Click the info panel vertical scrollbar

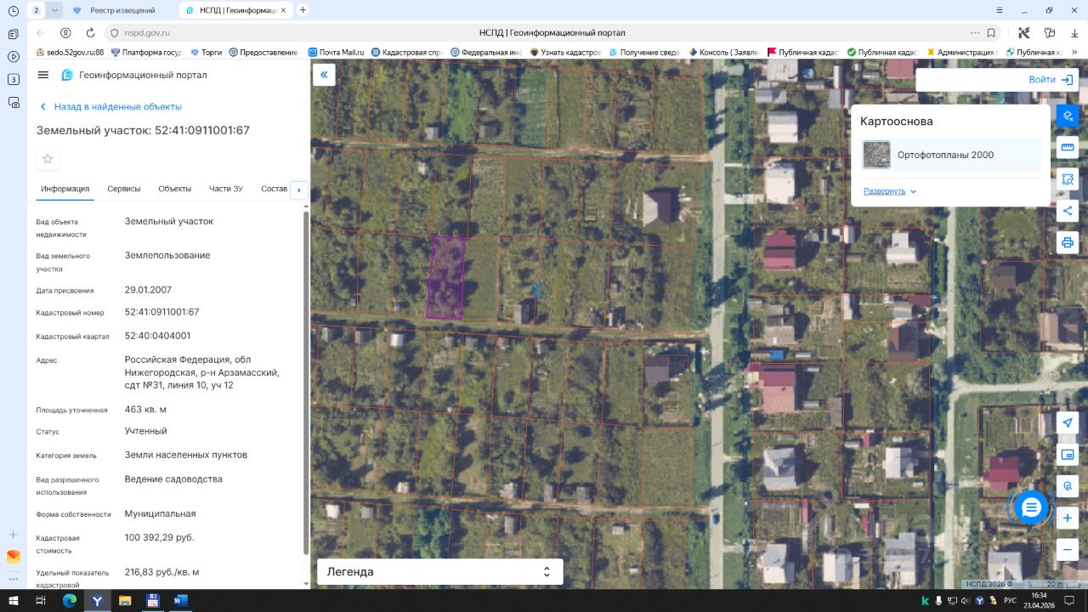[306, 382]
